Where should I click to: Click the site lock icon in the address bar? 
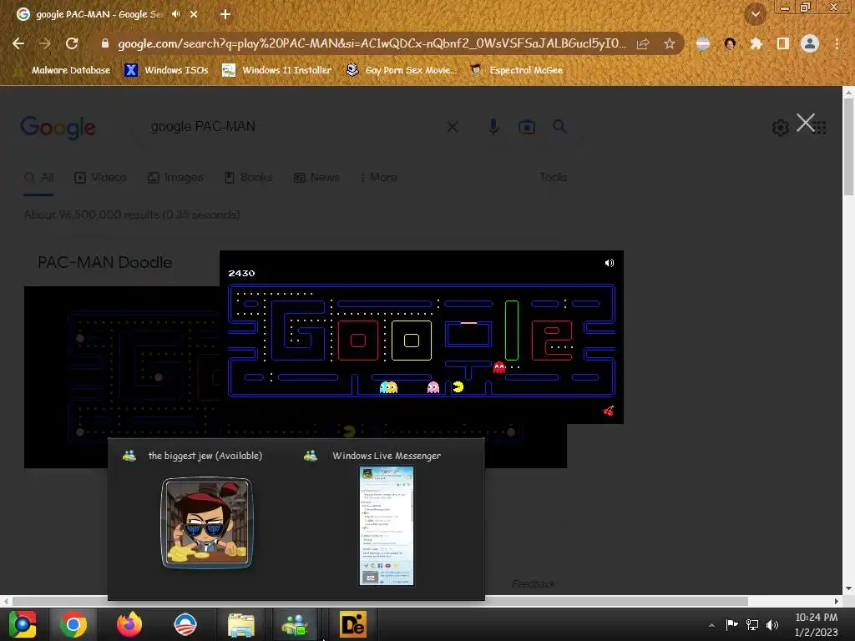coord(105,43)
